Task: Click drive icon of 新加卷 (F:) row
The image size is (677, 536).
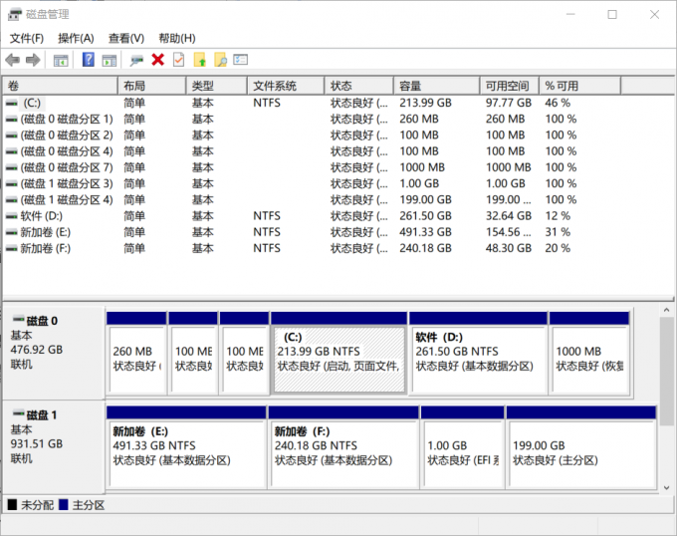Action: tap(12, 249)
